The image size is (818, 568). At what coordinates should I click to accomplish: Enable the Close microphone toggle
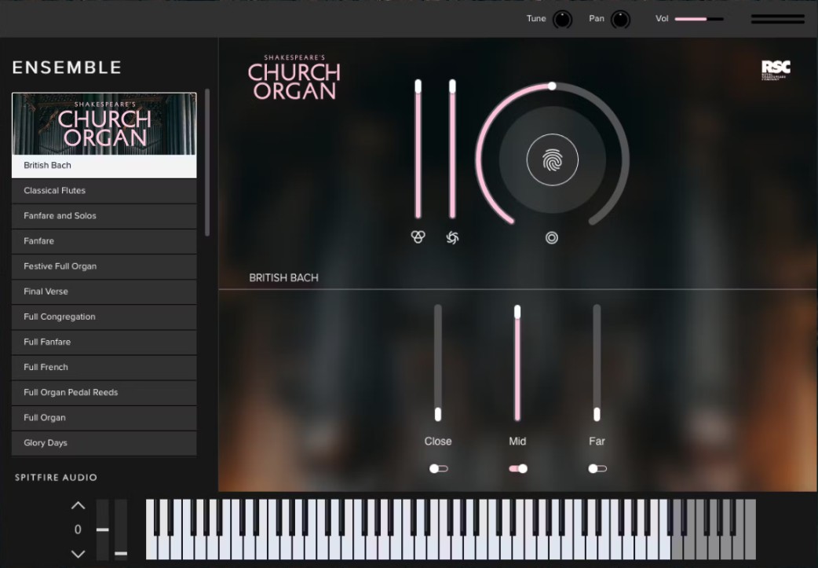coord(438,469)
